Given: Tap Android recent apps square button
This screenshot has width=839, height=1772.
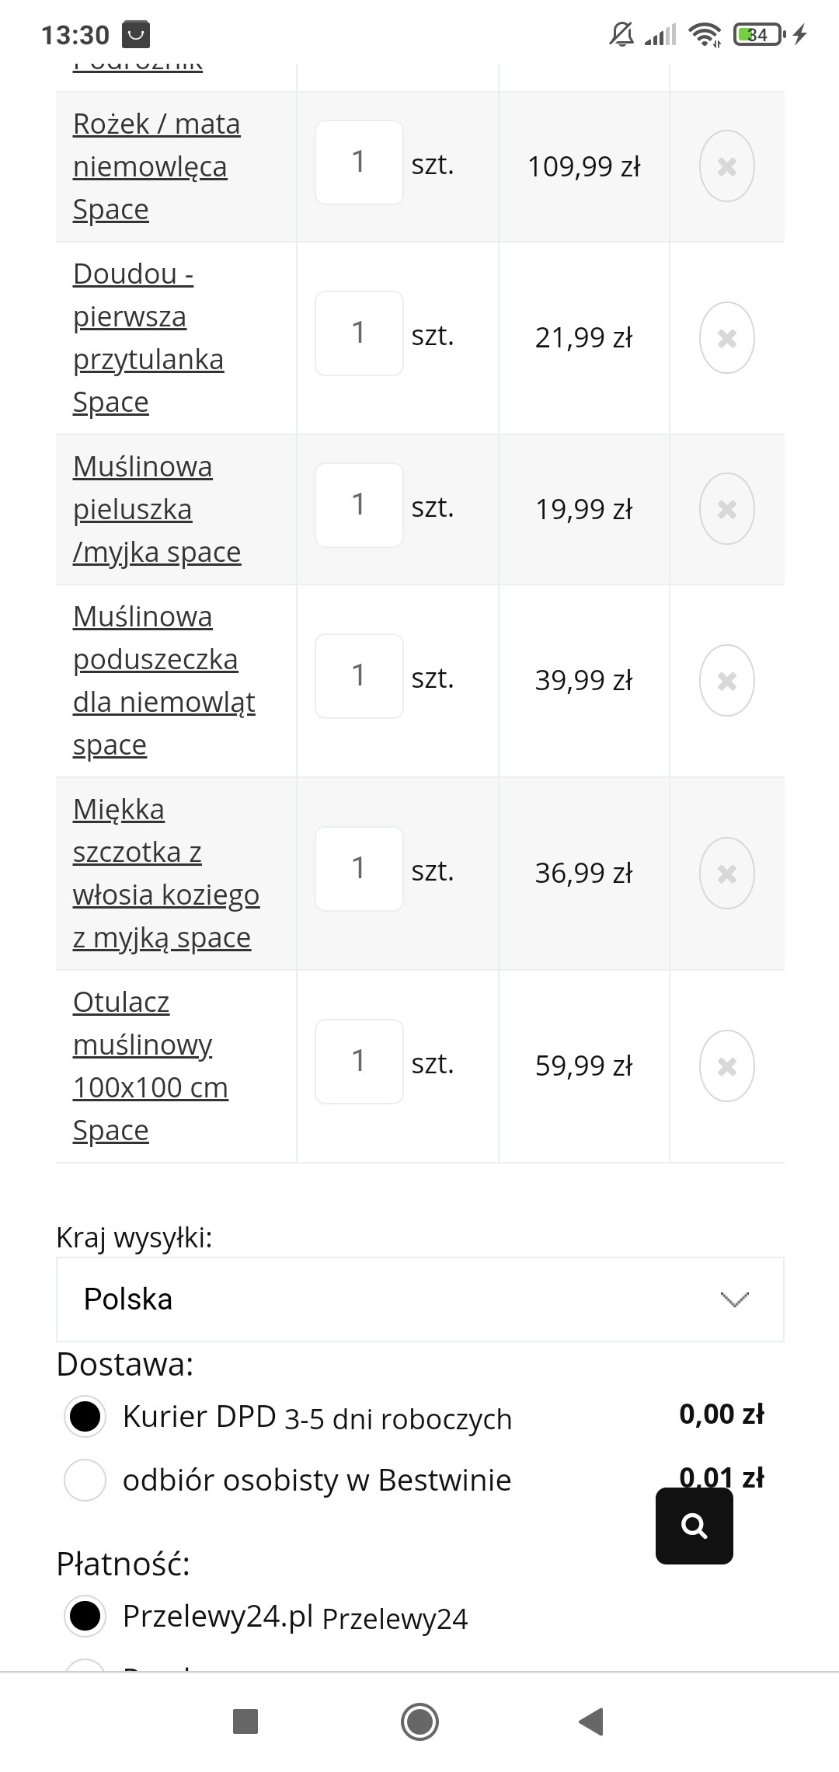Looking at the screenshot, I should pos(245,1721).
